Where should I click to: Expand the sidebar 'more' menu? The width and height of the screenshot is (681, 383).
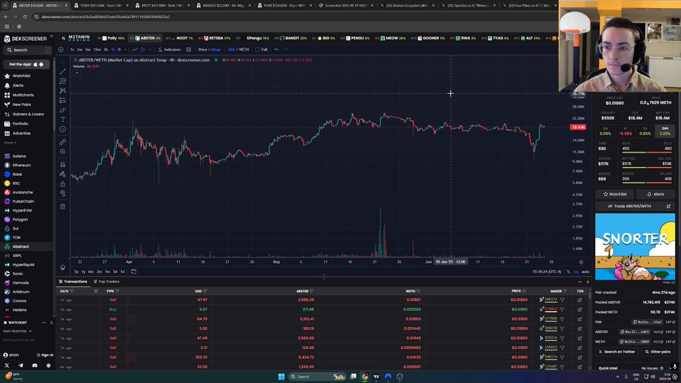[9, 143]
